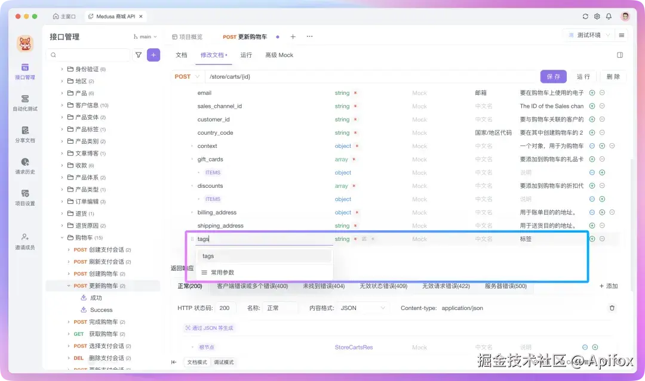The height and width of the screenshot is (381, 645).
Task: Open the settings gear in the title bar
Action: pyautogui.click(x=597, y=17)
